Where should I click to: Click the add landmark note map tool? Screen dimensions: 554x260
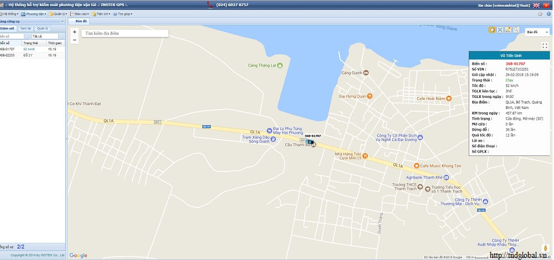point(508,29)
